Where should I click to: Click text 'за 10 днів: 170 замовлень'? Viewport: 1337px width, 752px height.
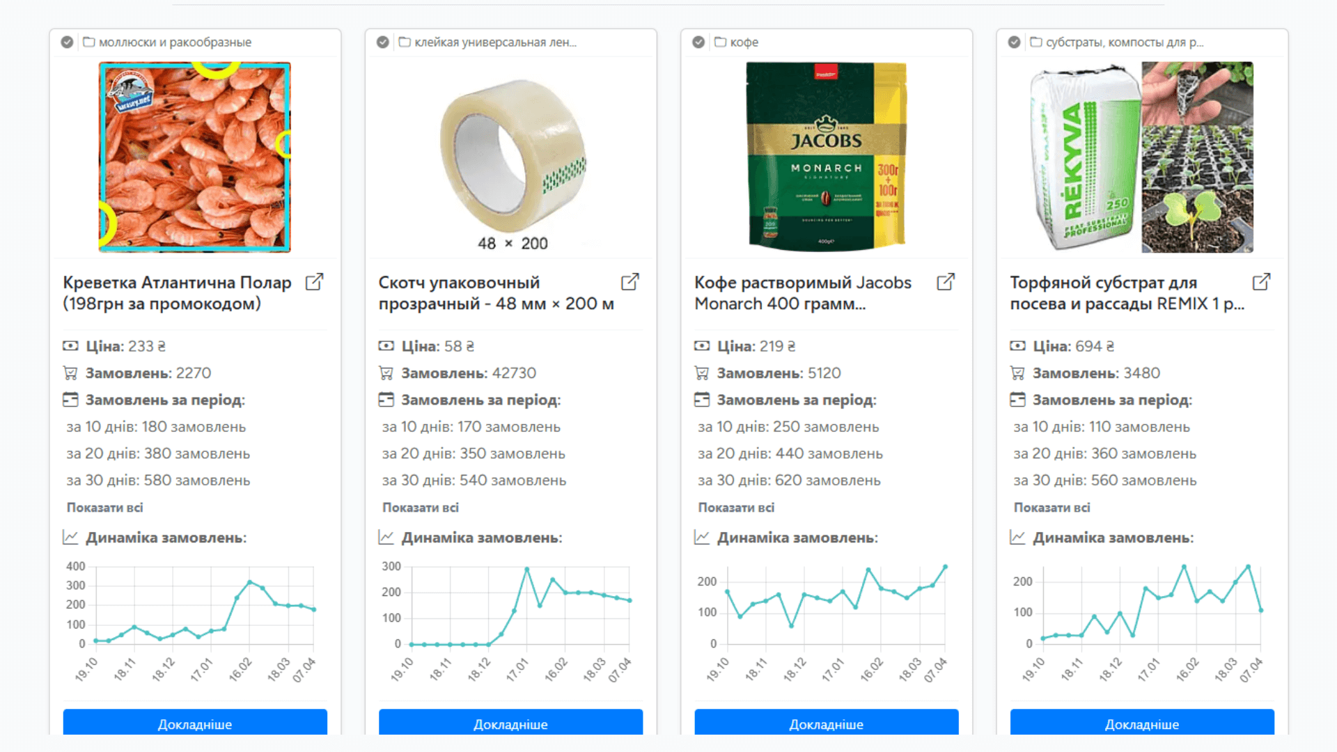coord(471,427)
